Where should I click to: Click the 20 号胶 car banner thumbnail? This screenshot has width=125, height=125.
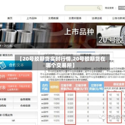[x=111, y=36]
